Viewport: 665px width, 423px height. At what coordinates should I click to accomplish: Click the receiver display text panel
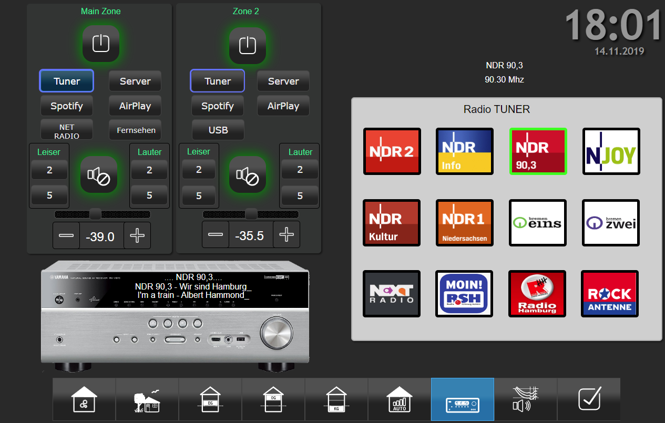193,286
